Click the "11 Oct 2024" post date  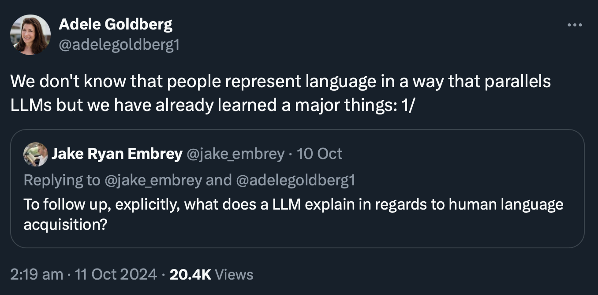pos(116,274)
